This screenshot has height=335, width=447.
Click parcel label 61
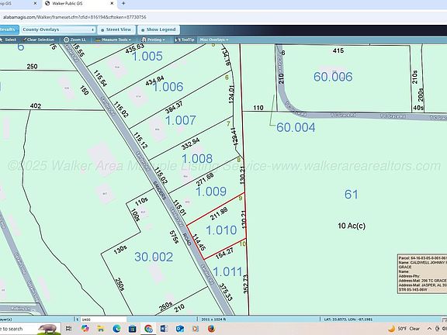(352, 195)
